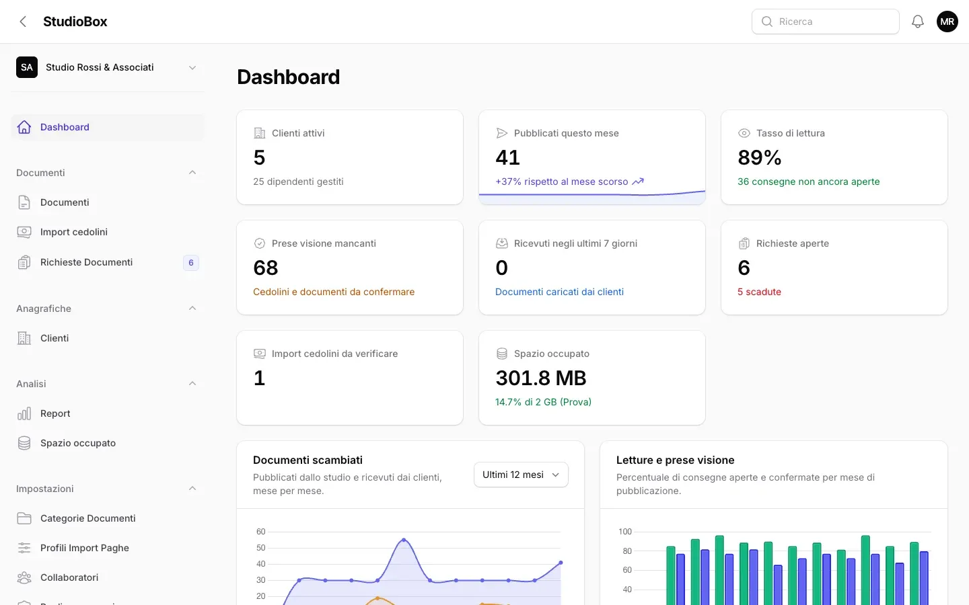This screenshot has width=969, height=605.
Task: Click the Categorie Documenti folder icon
Action: pos(24,518)
